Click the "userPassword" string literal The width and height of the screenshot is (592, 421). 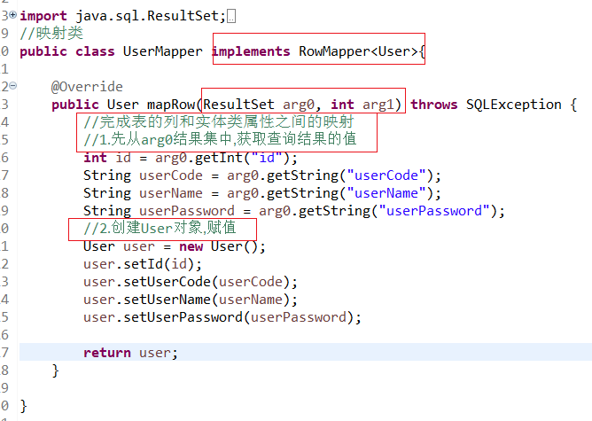[x=434, y=211]
